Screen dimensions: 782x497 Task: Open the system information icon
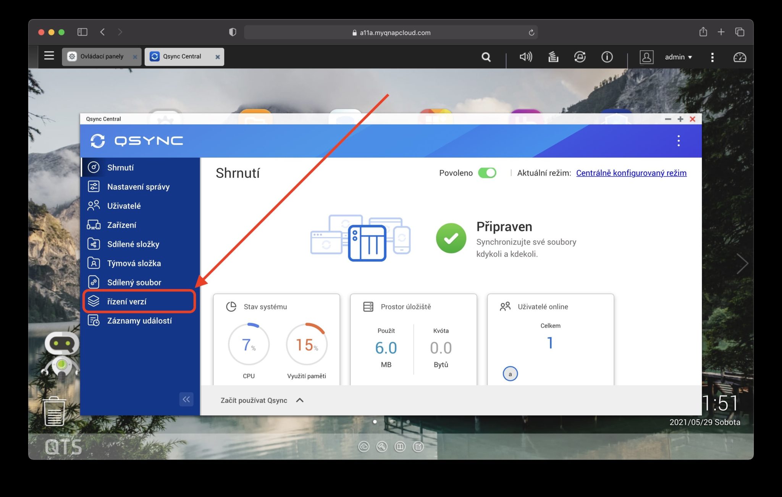point(607,57)
